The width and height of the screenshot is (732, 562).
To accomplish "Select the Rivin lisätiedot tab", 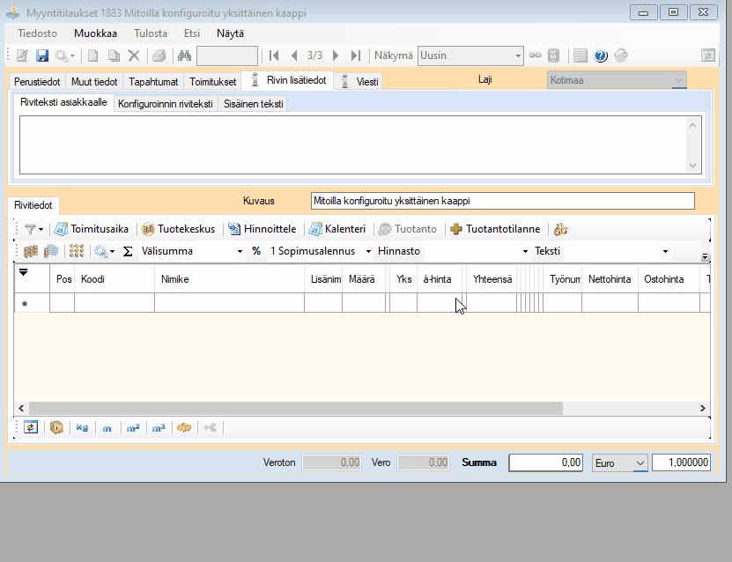I will [288, 80].
